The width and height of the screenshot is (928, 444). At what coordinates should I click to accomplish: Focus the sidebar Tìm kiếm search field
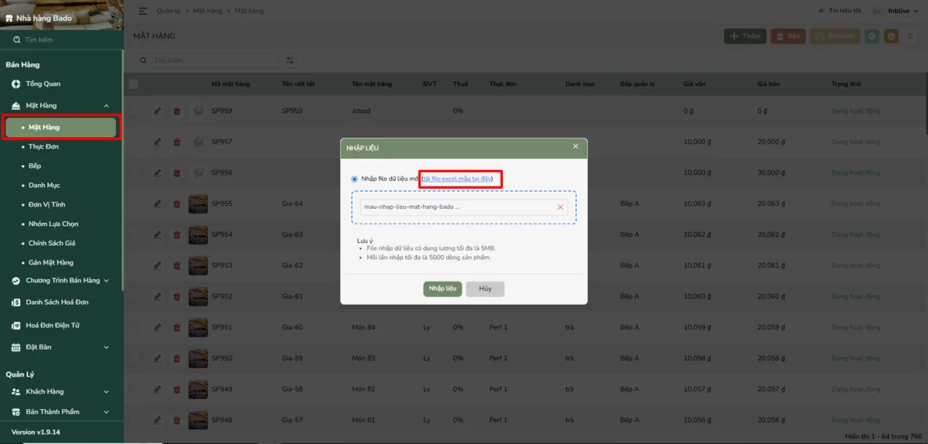pyautogui.click(x=62, y=39)
